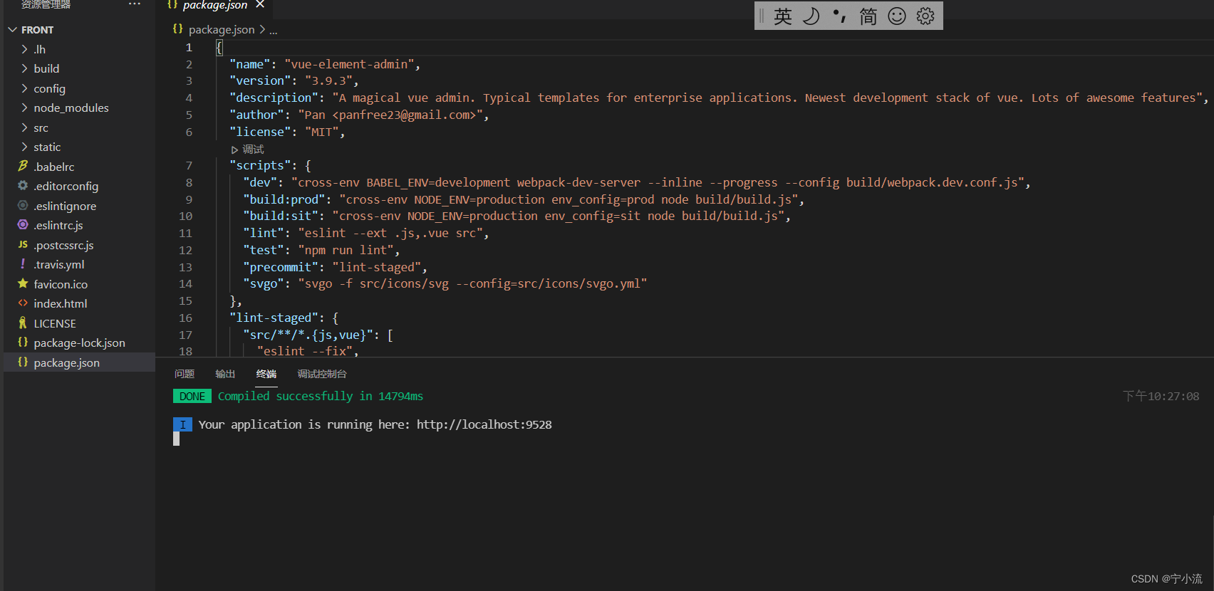Open explorer more actions ellipsis menu
Viewport: 1214px width, 591px height.
(135, 4)
